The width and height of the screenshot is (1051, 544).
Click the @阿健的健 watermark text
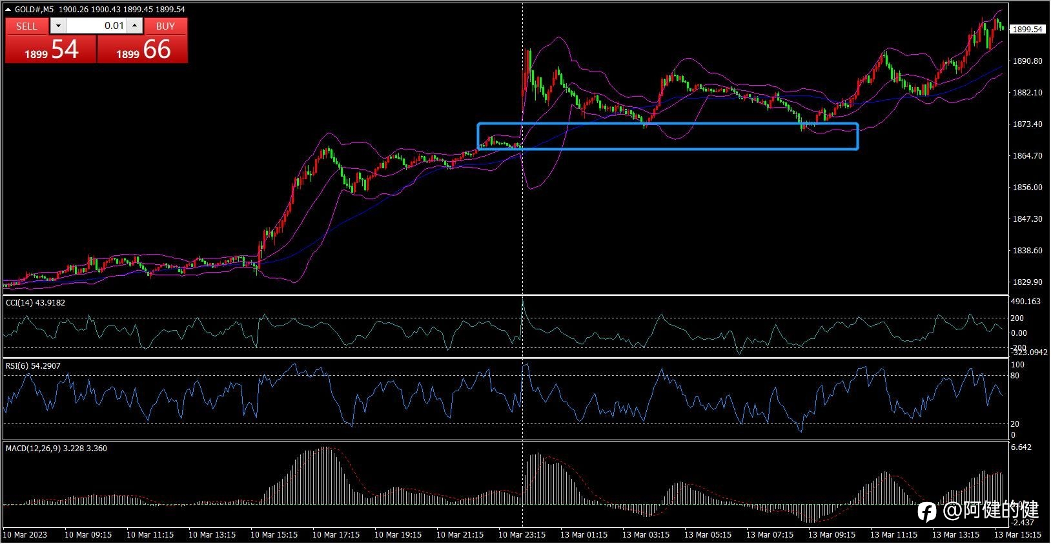(x=990, y=510)
